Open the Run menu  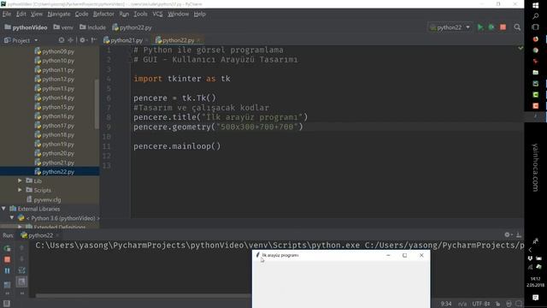click(124, 14)
